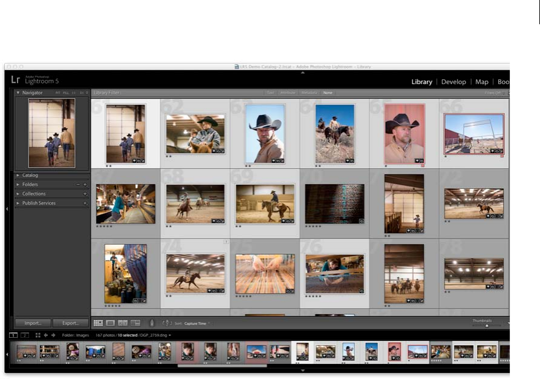Open the DGP_2759.dng filename source dropdown
Viewport: 540px width, 379px height.
tap(155, 335)
